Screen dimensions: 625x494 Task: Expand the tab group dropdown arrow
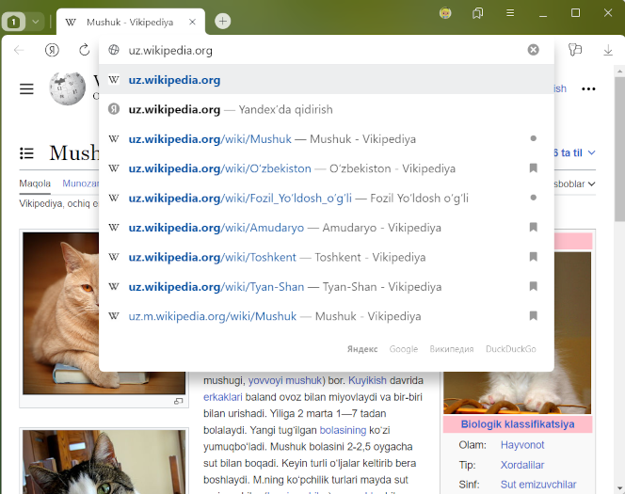[x=36, y=21]
